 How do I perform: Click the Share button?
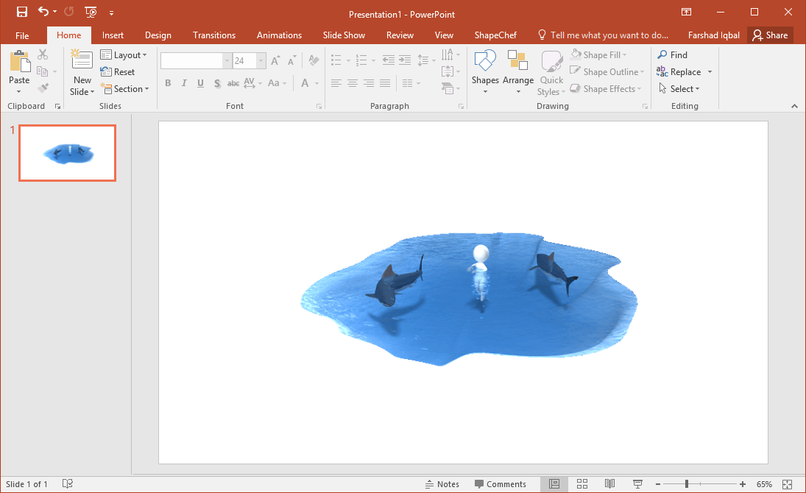pos(770,35)
